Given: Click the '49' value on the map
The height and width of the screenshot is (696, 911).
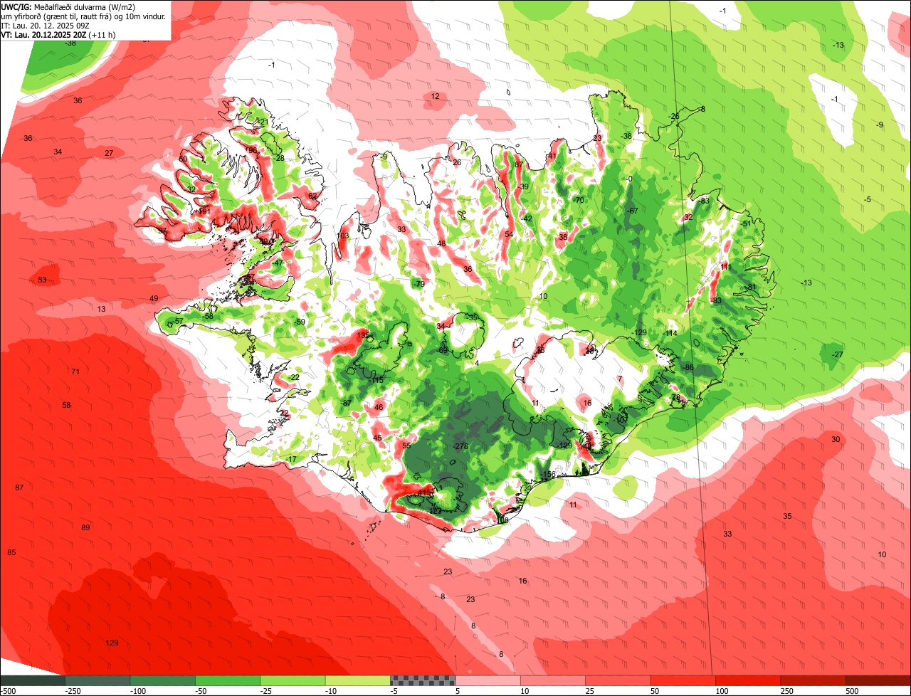Looking at the screenshot, I should [154, 298].
